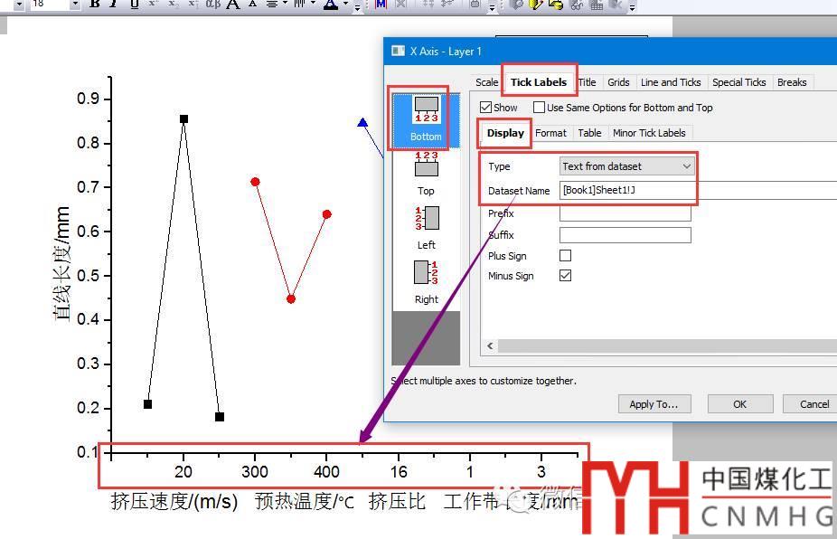The width and height of the screenshot is (837, 539).
Task: Open the Type dropdown showing Text from dataset
Action: tap(627, 166)
